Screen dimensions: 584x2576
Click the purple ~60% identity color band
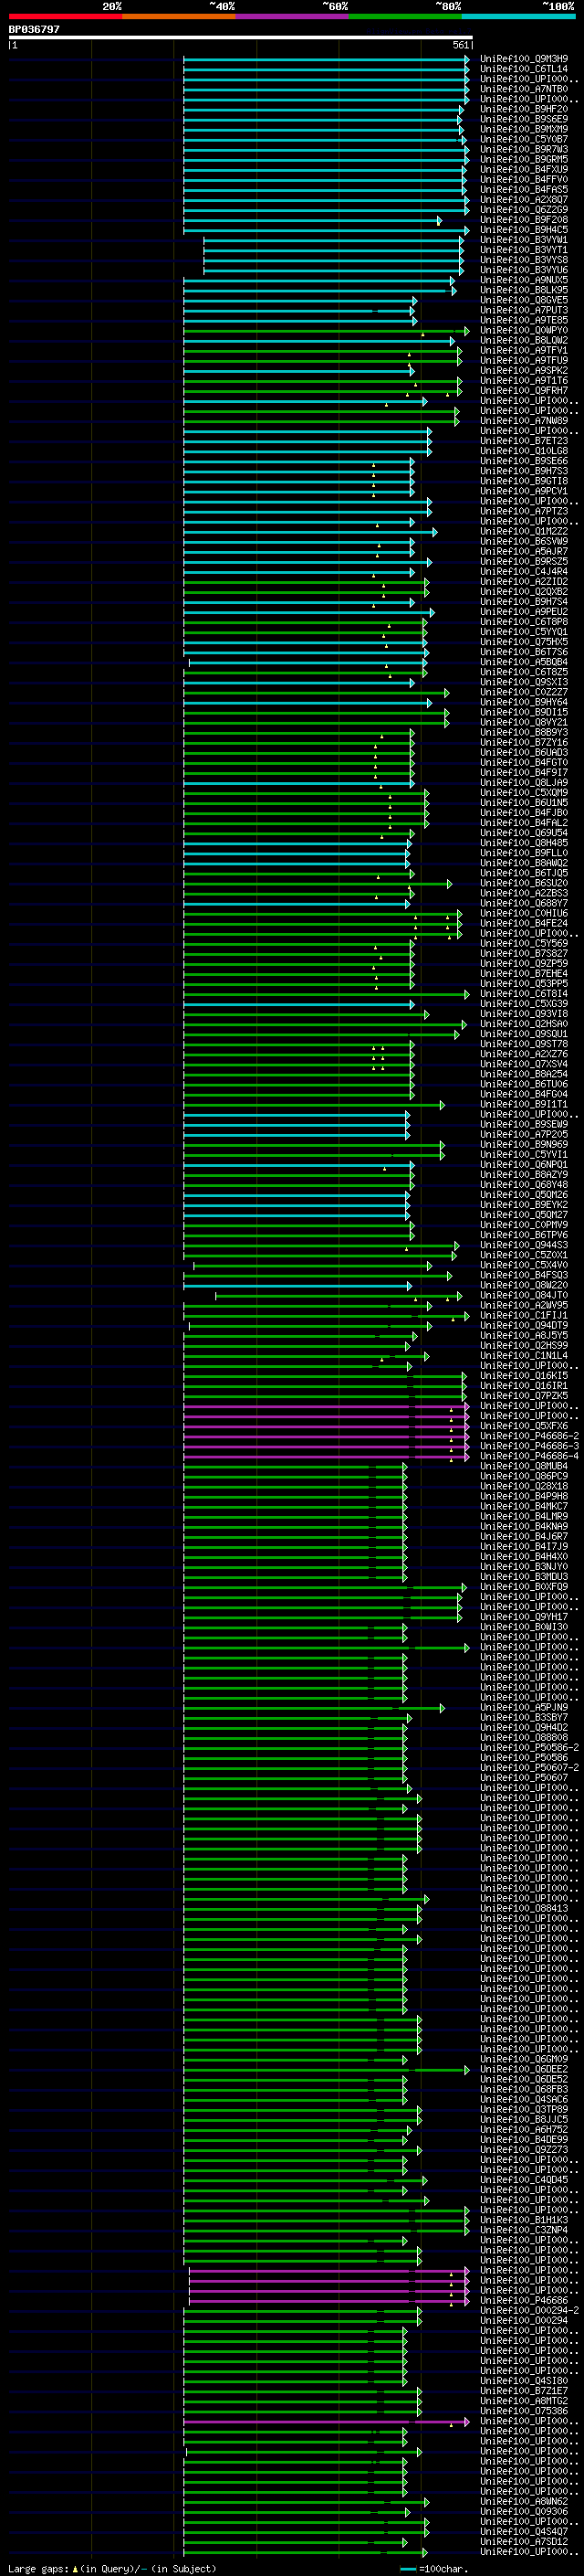(293, 16)
